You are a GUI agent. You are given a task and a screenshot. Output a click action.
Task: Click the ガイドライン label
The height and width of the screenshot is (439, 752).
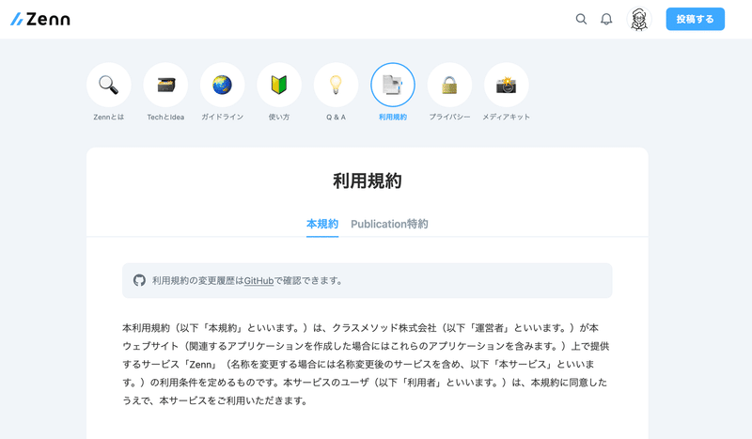(x=222, y=118)
